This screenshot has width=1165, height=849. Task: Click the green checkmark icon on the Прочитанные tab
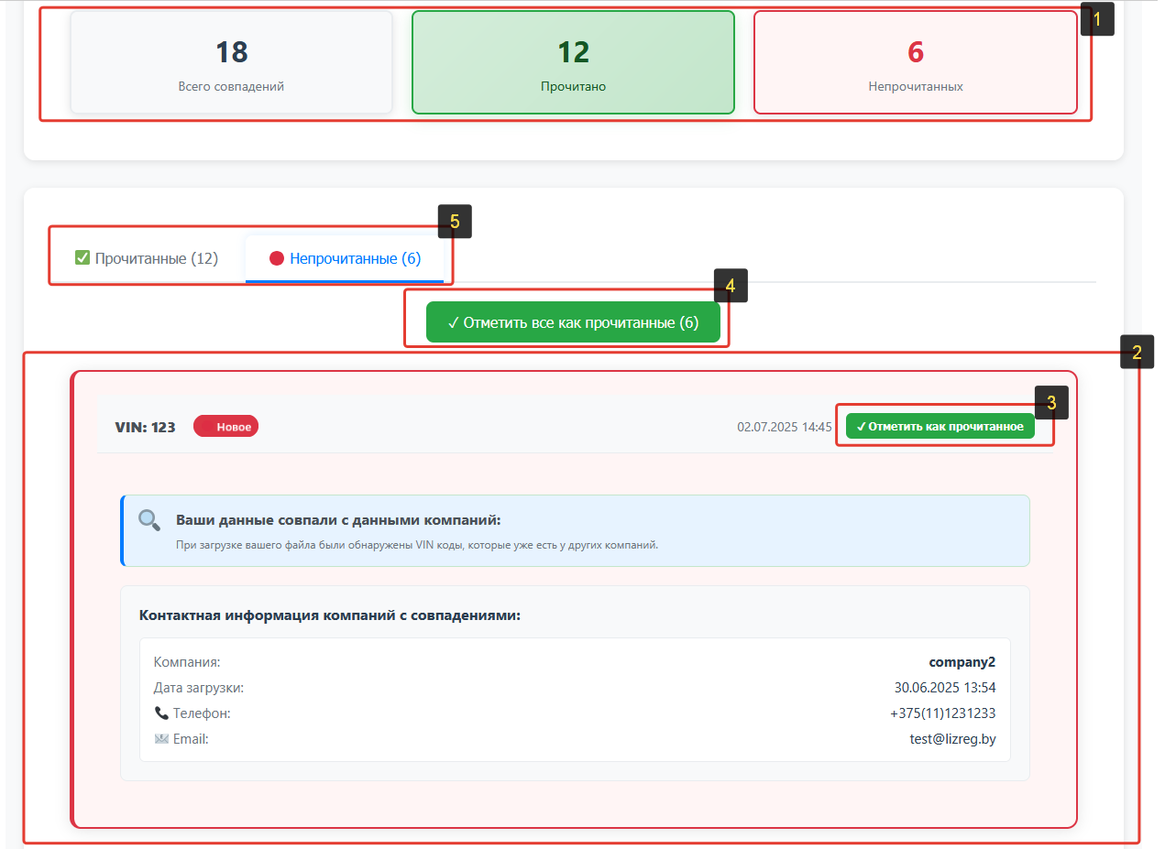pos(82,258)
